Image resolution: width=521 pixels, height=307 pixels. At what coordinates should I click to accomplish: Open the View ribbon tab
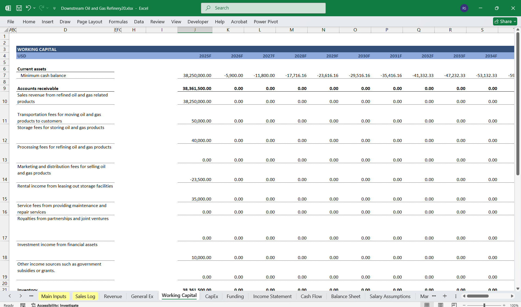(x=176, y=22)
